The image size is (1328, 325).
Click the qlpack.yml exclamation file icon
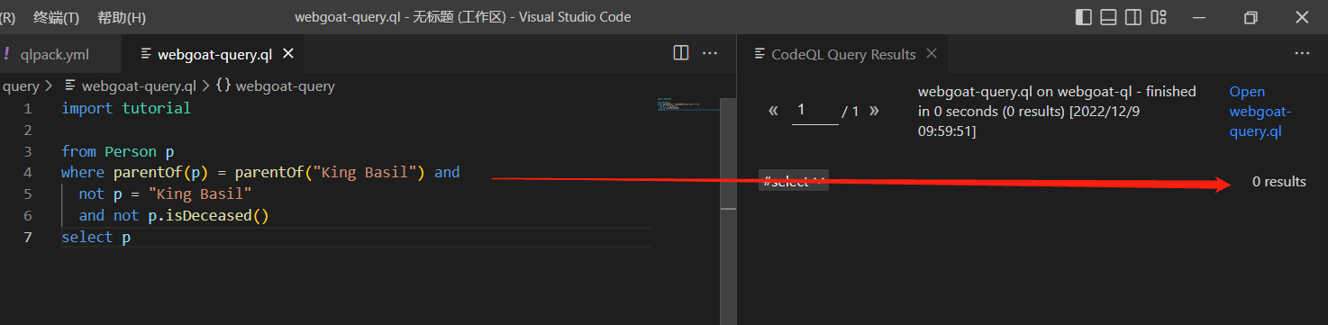click(x=6, y=54)
